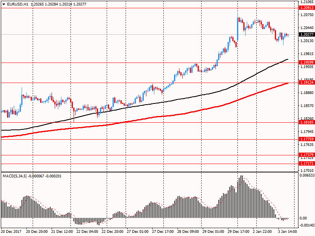The image size is (315, 236).
Task: Select the 1.17759 red price level label
Action: [x=307, y=139]
